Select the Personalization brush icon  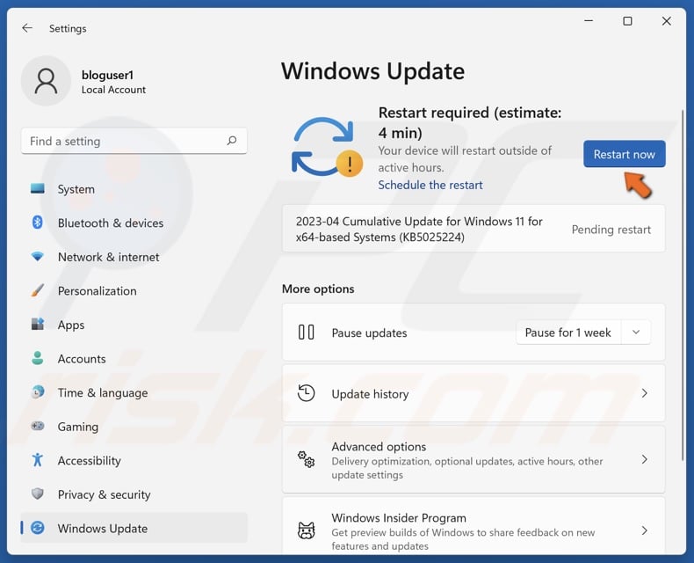click(x=38, y=290)
